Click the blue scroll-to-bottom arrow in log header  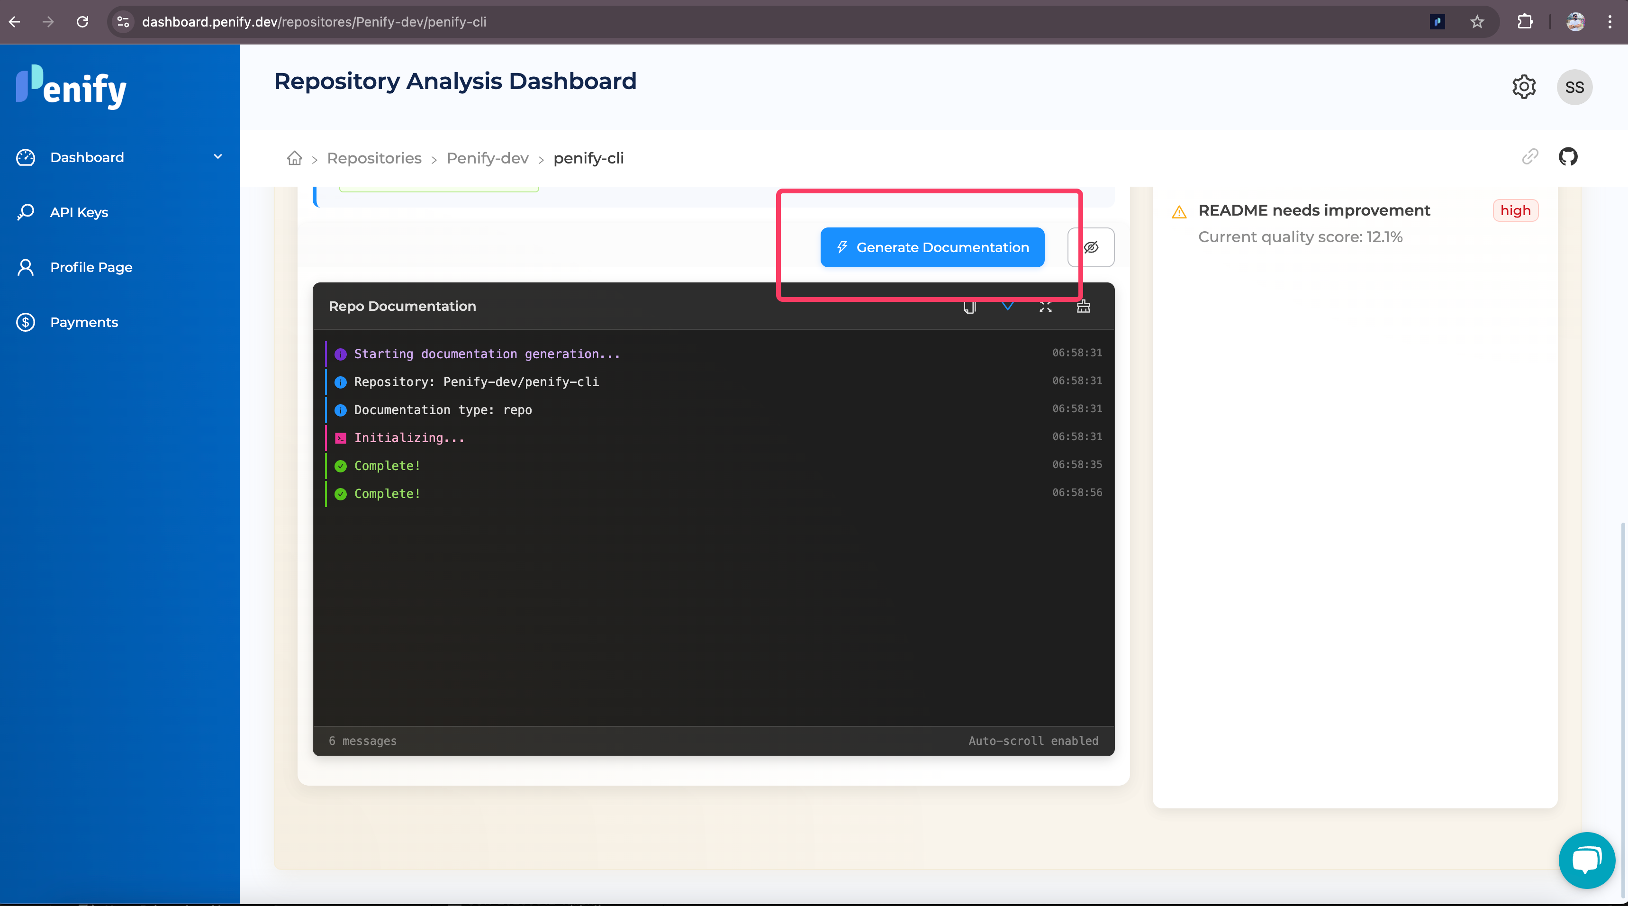[x=1007, y=307]
